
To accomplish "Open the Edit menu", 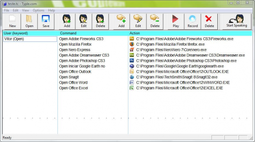I will [16, 11].
